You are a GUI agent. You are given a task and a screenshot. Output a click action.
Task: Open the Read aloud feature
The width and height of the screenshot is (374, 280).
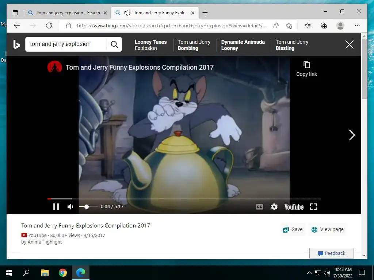(x=276, y=26)
